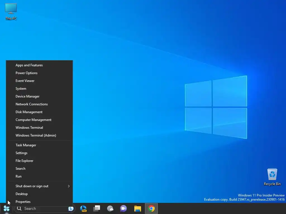Select Power Options in the context menu

point(39,73)
